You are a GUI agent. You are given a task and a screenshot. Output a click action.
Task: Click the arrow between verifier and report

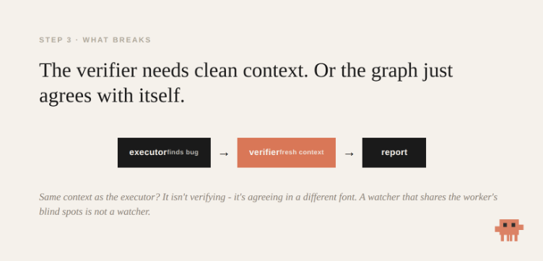pos(349,154)
